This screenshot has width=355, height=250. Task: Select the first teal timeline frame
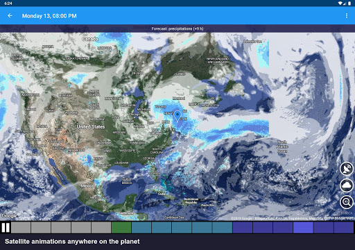point(141,227)
